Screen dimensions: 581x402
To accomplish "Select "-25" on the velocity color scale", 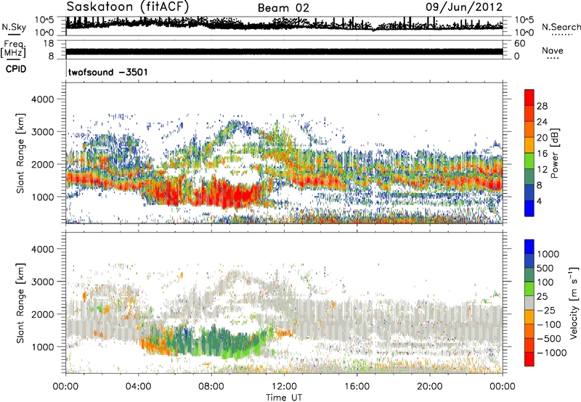I will coord(545,310).
